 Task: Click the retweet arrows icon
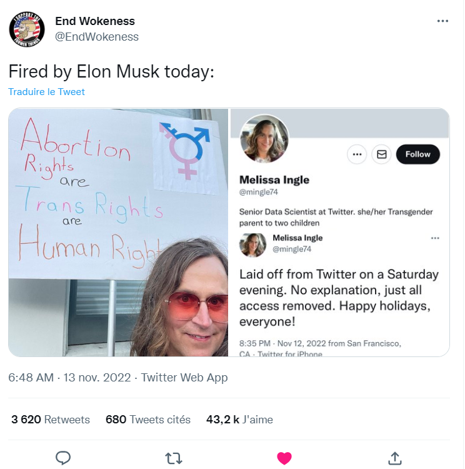[174, 458]
